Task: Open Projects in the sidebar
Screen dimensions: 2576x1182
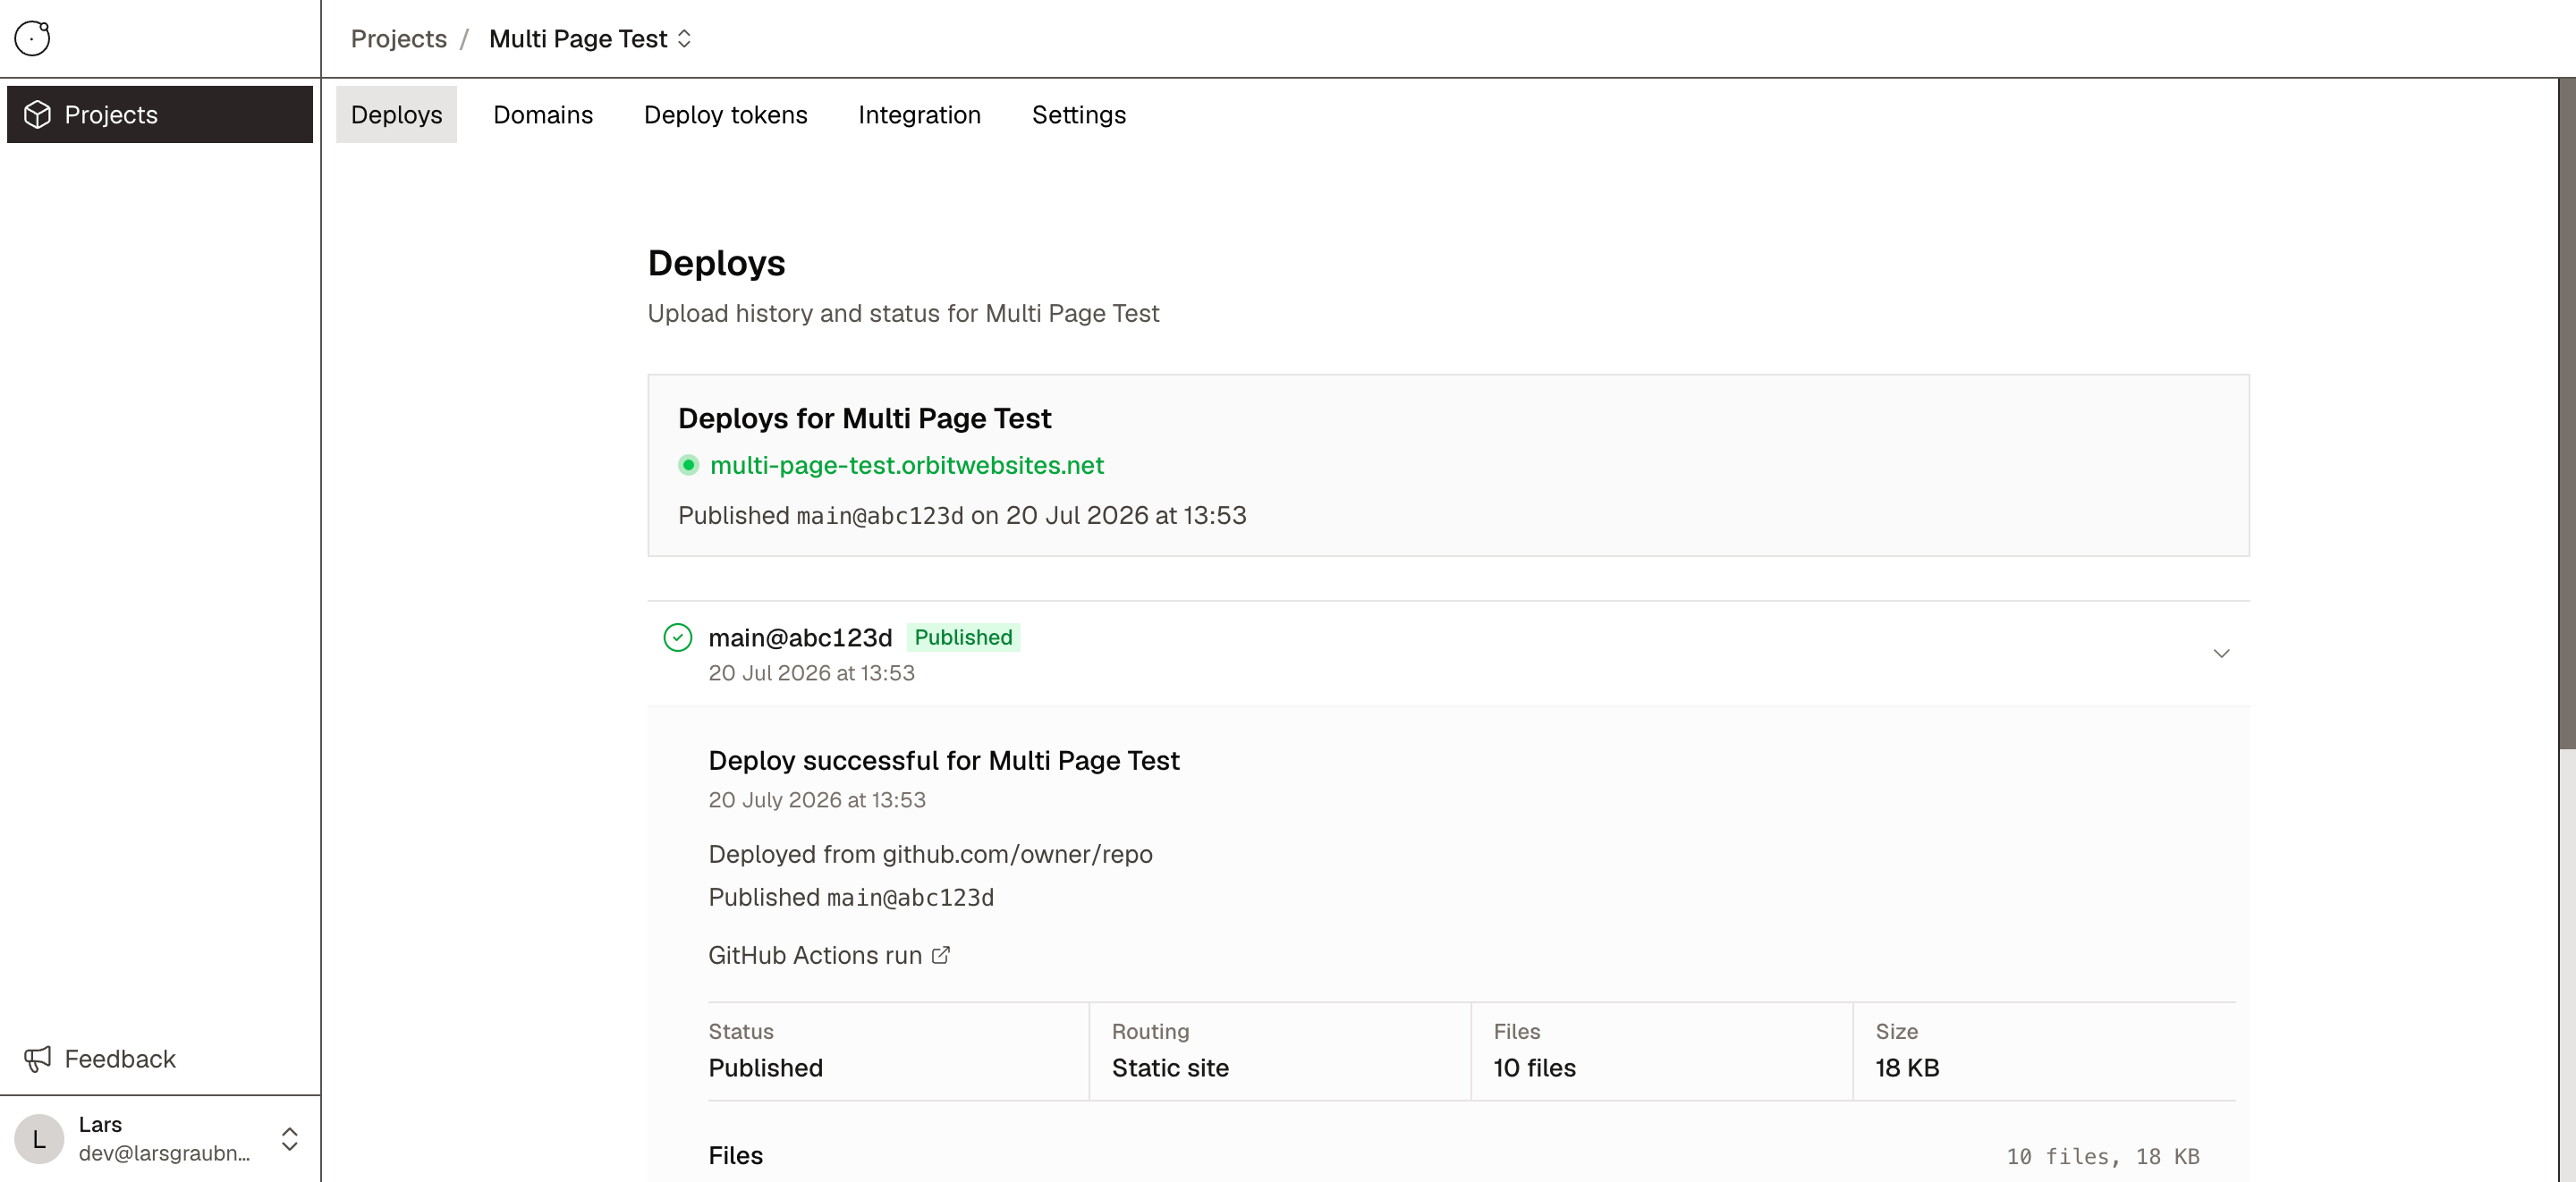Action: (x=160, y=114)
